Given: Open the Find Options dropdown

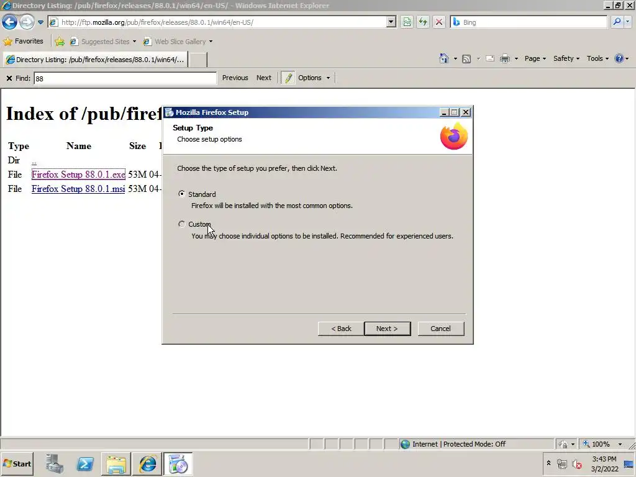Looking at the screenshot, I should pos(314,78).
